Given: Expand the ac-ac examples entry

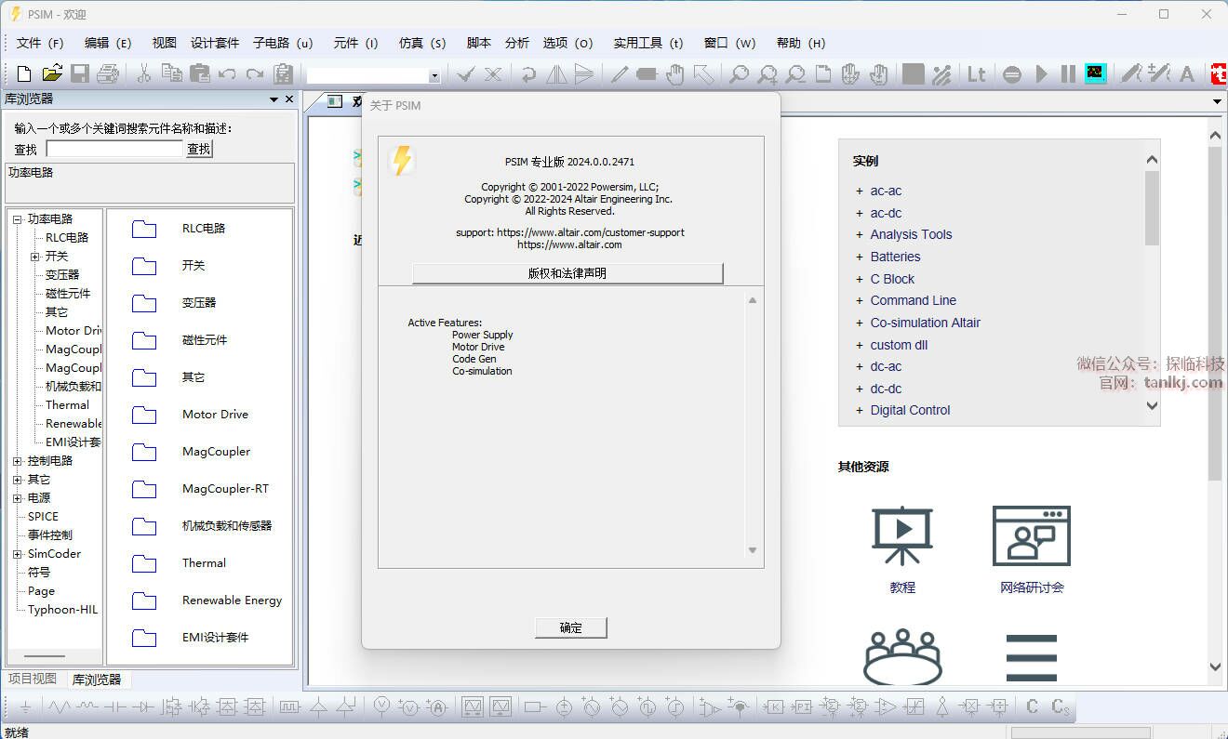Looking at the screenshot, I should click(x=860, y=191).
